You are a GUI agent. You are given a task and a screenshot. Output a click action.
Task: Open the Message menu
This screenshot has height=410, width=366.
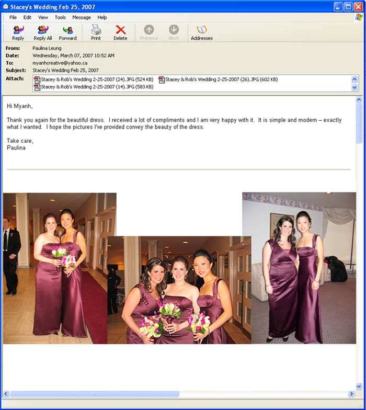[x=82, y=18]
